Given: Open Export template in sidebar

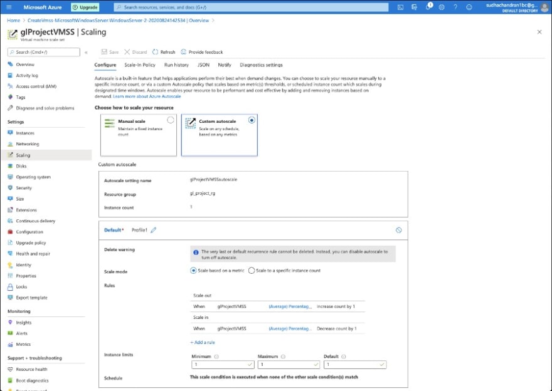Looking at the screenshot, I should 31,298.
